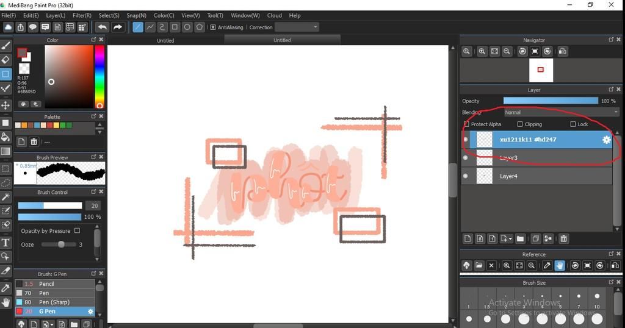The width and height of the screenshot is (625, 328).
Task: Open the File(F) menu
Action: coord(9,15)
